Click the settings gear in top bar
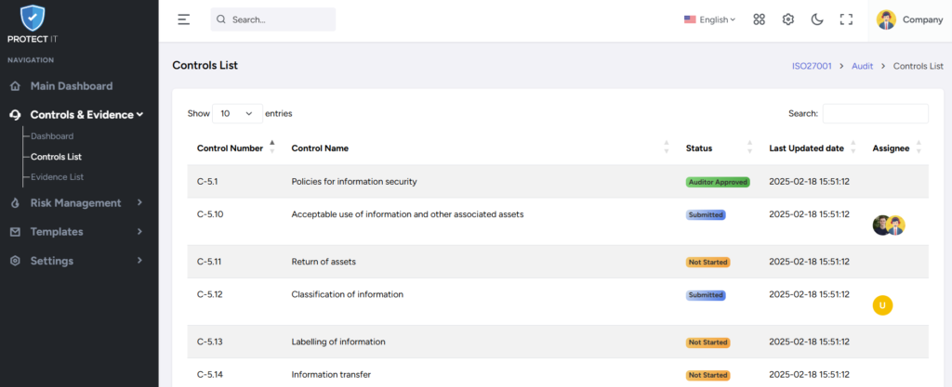 click(788, 19)
